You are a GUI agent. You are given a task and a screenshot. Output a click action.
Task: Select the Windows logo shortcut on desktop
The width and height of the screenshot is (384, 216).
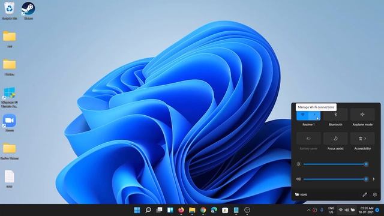coord(10,97)
